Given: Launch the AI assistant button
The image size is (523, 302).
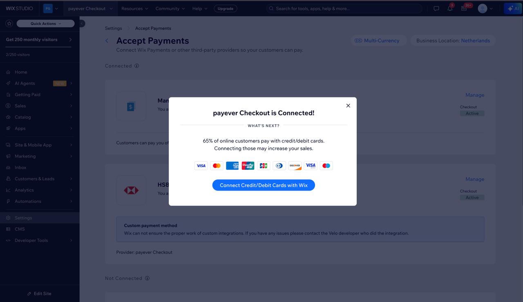Looking at the screenshot, I should (513, 8).
